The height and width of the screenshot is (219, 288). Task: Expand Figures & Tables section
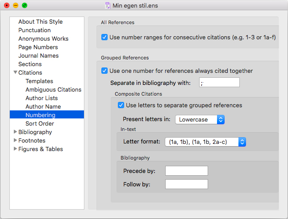click(16, 148)
